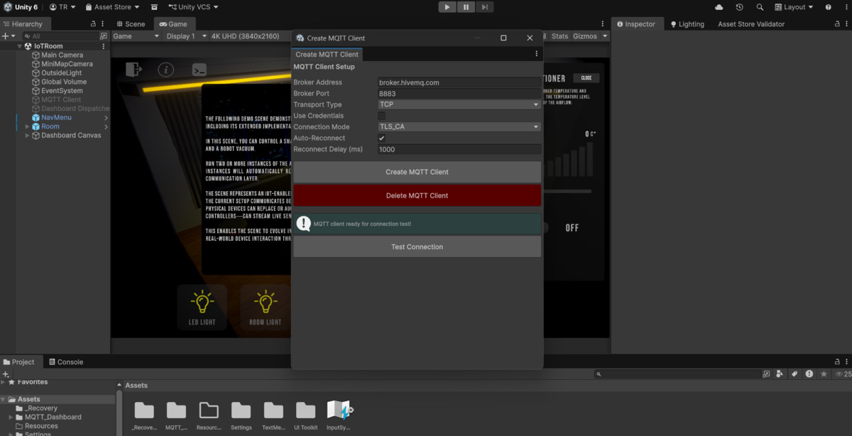
Task: Open the IoTRoom scene options menu
Action: (x=104, y=46)
